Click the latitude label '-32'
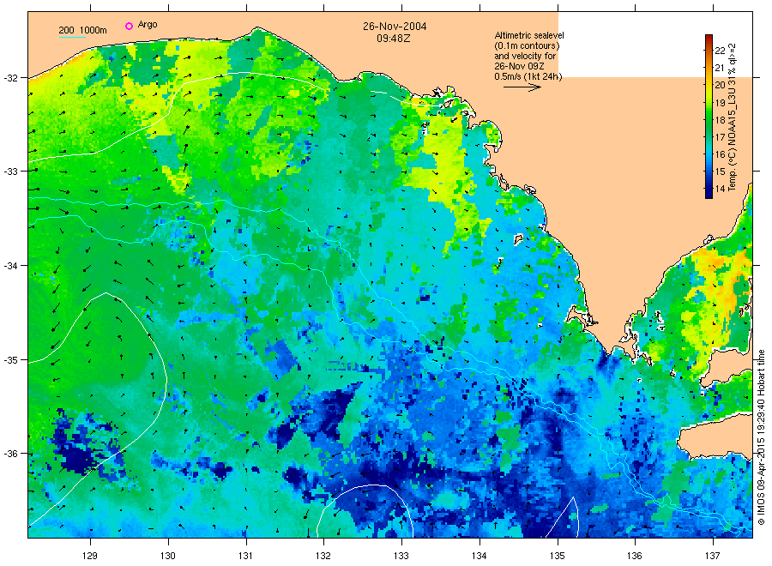The image size is (772, 566). tap(11, 78)
